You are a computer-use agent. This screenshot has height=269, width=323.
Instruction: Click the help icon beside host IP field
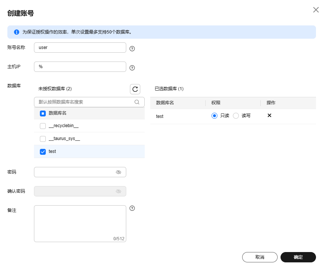click(132, 68)
